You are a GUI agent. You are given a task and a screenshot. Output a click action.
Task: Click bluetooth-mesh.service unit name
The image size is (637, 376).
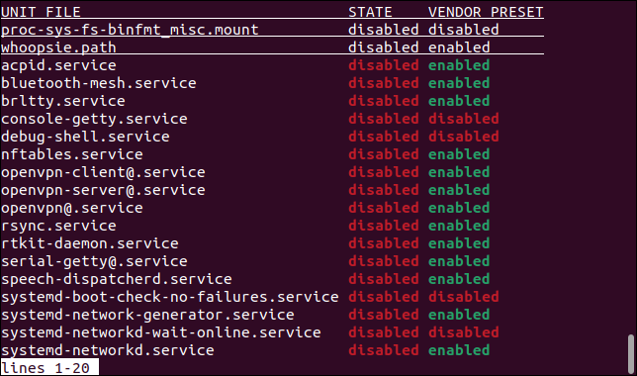click(99, 83)
